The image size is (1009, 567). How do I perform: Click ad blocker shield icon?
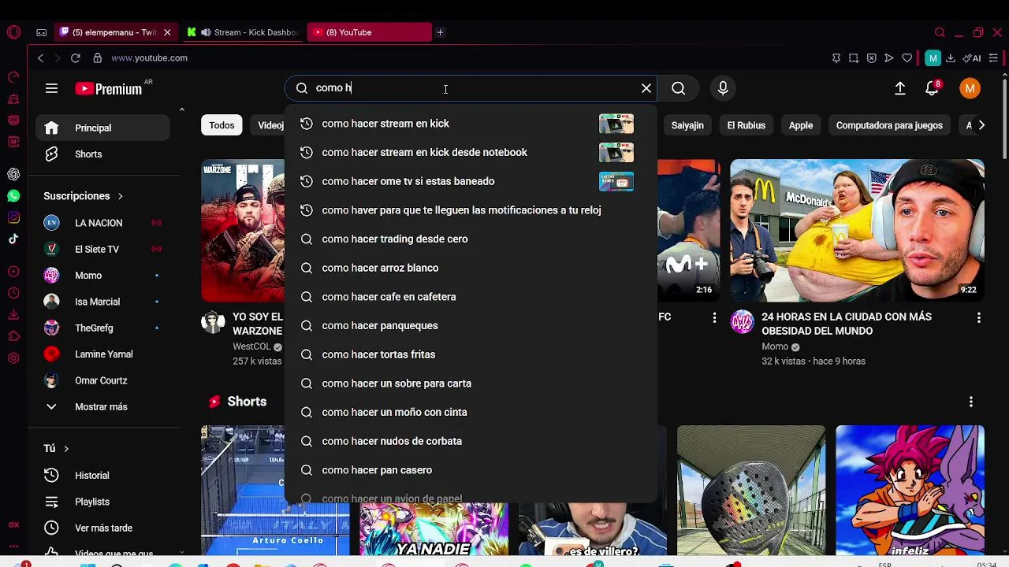[871, 57]
